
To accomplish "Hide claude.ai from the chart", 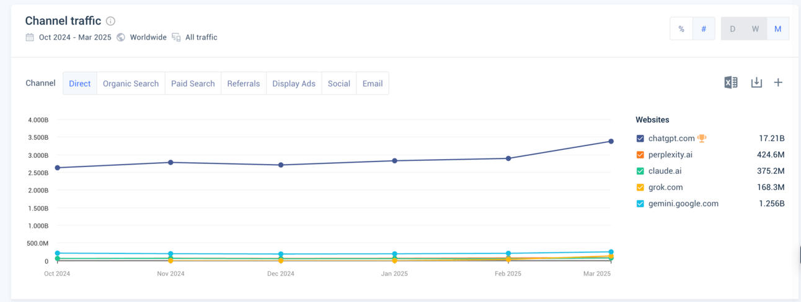I will 640,171.
